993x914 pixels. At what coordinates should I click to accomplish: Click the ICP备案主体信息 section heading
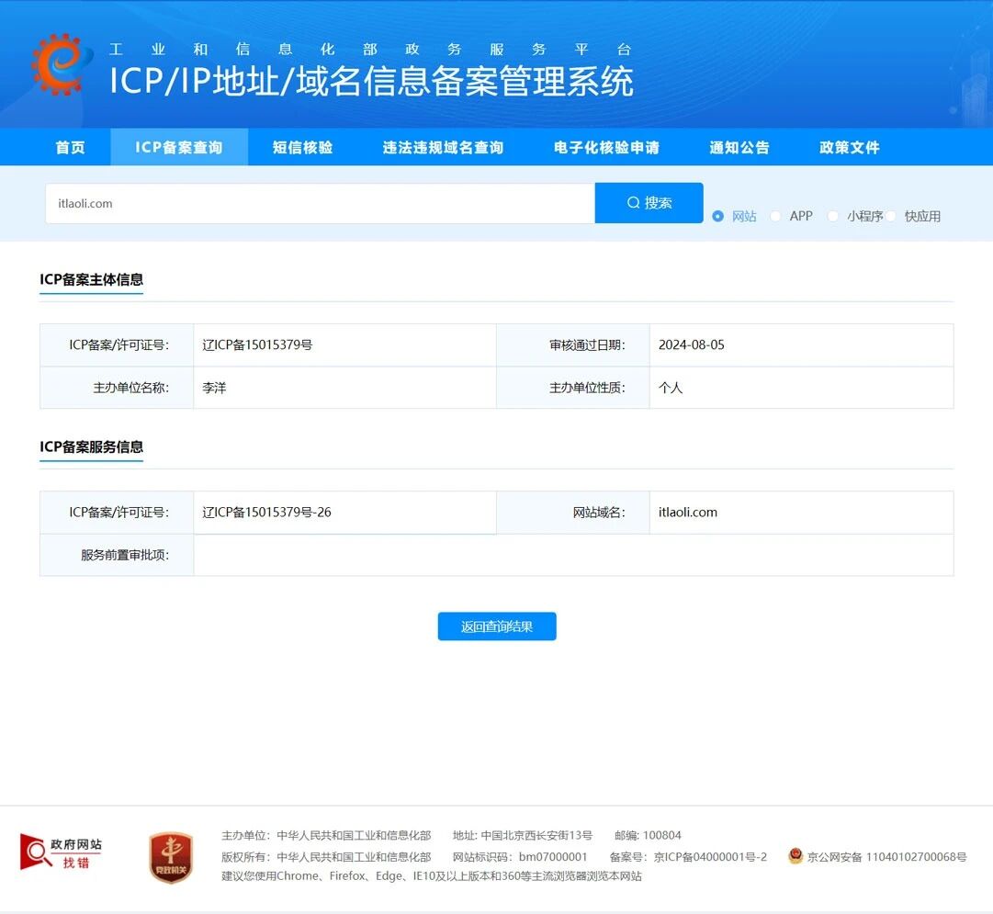pyautogui.click(x=91, y=279)
